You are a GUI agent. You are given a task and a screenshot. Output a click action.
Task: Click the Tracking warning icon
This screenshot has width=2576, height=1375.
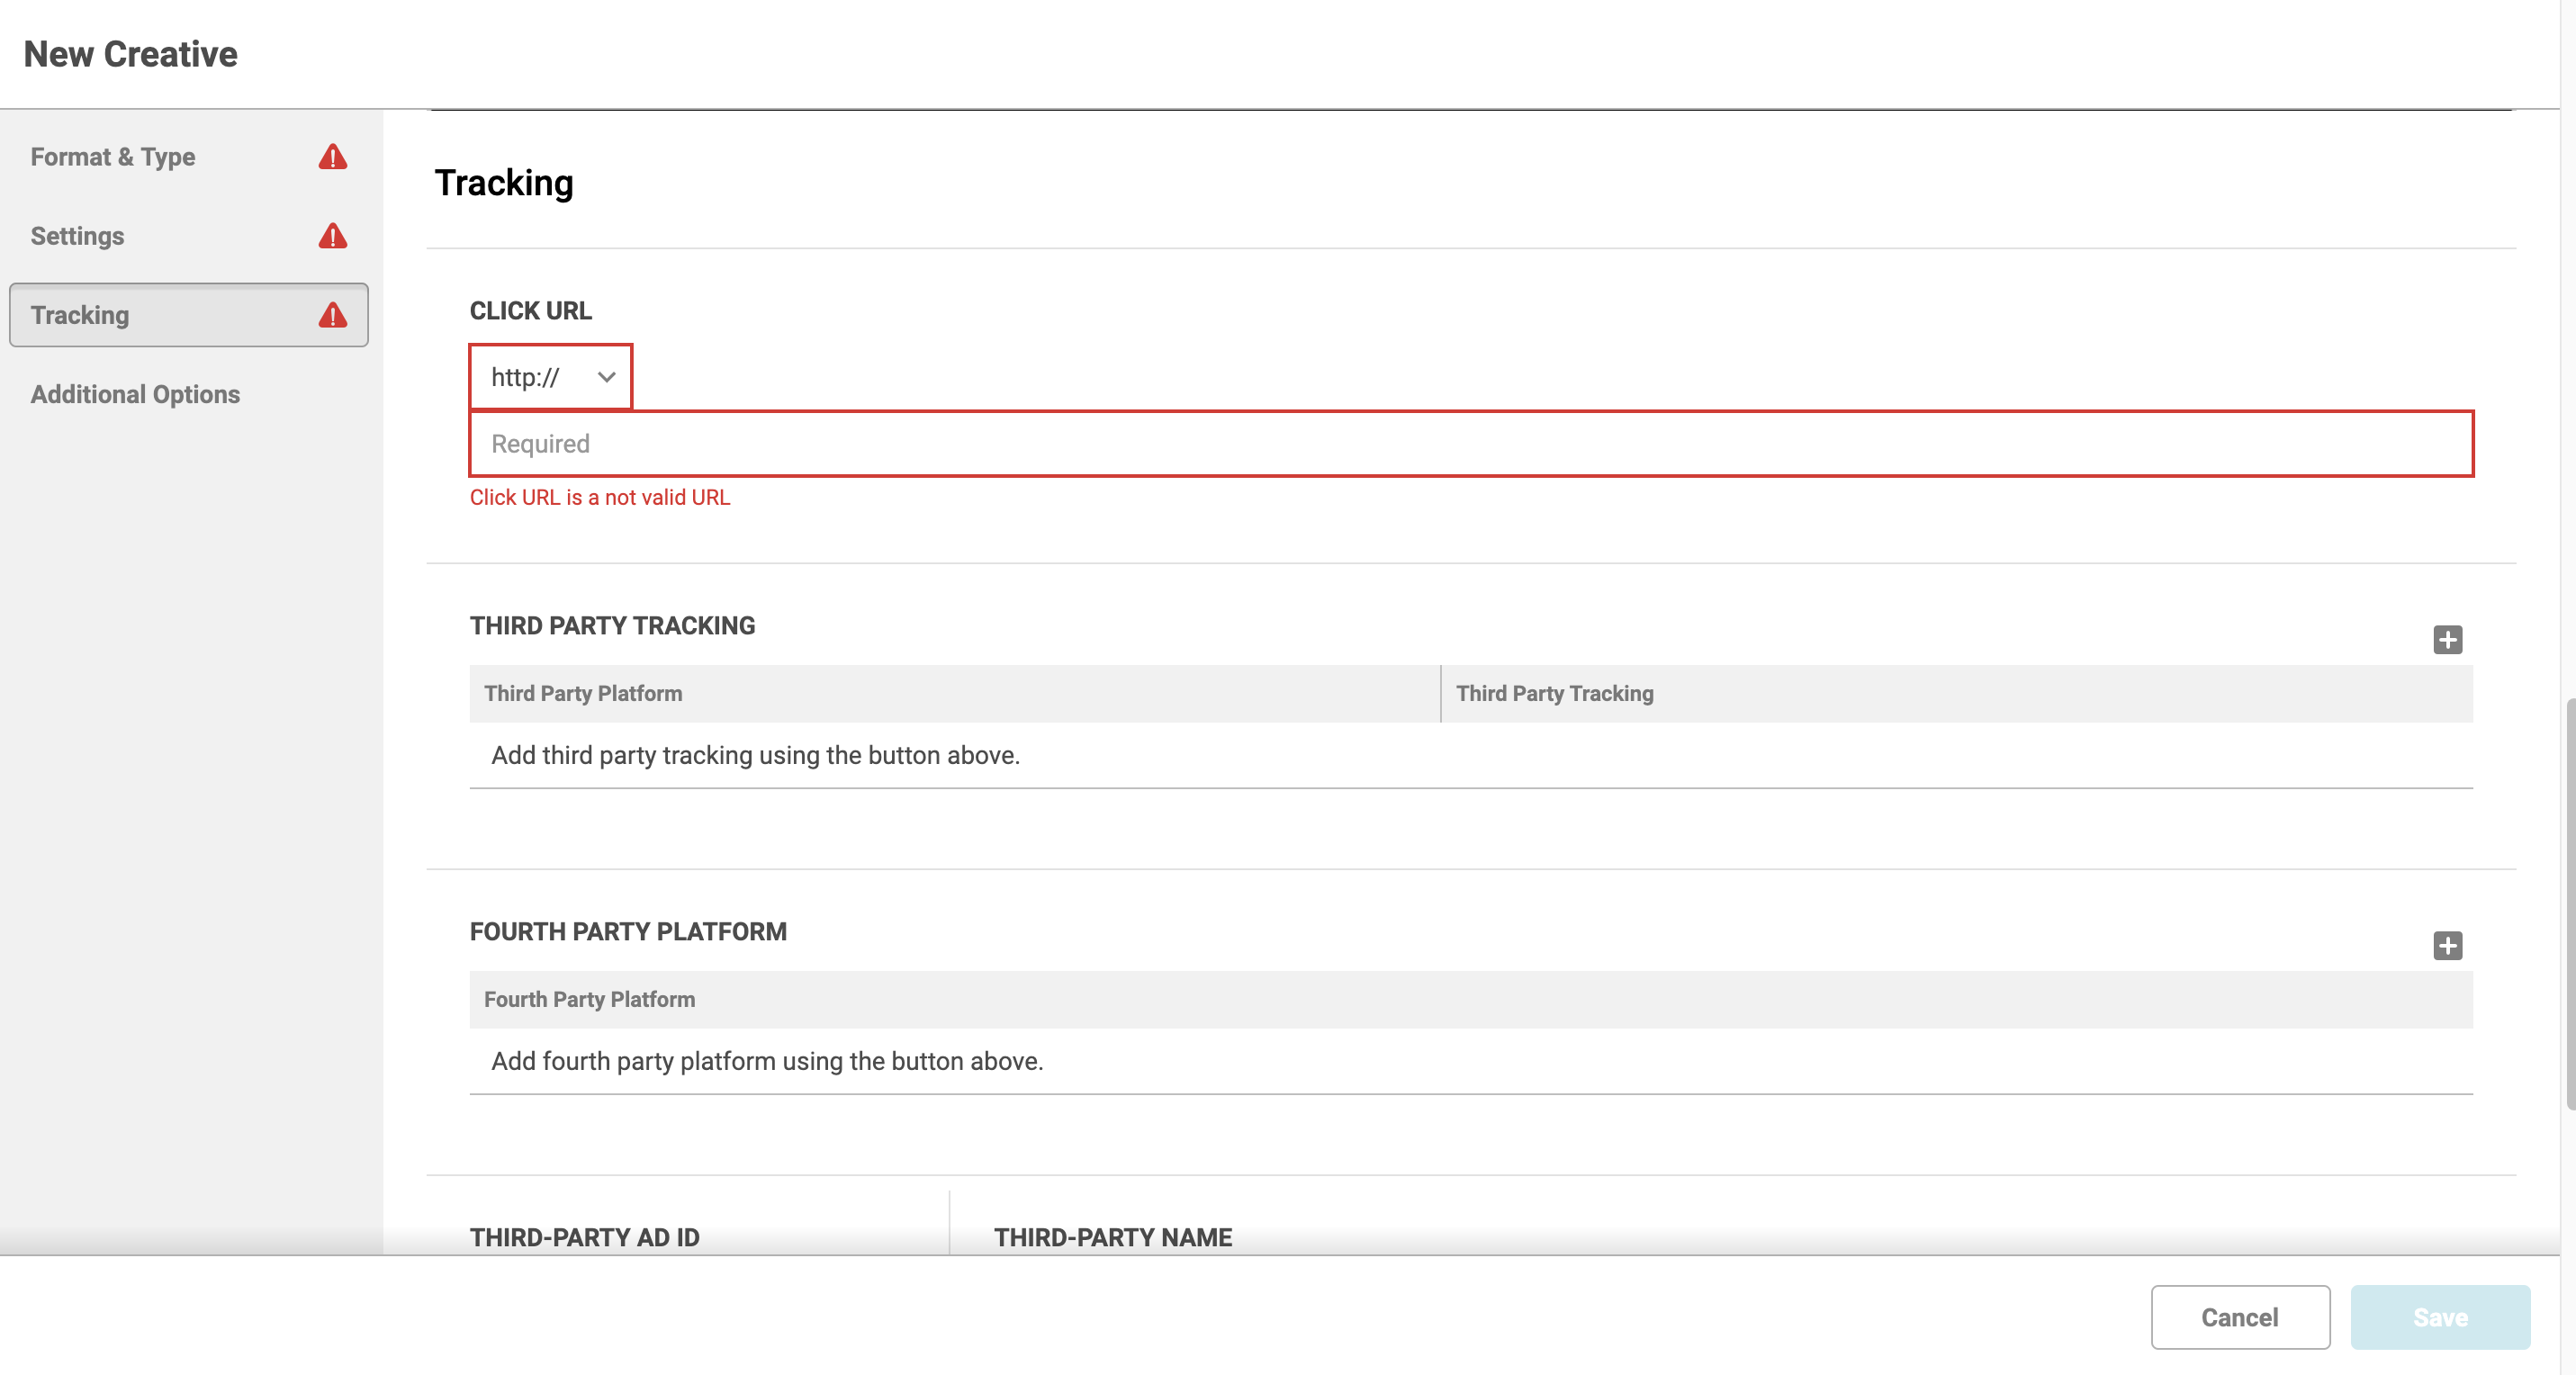(x=333, y=315)
